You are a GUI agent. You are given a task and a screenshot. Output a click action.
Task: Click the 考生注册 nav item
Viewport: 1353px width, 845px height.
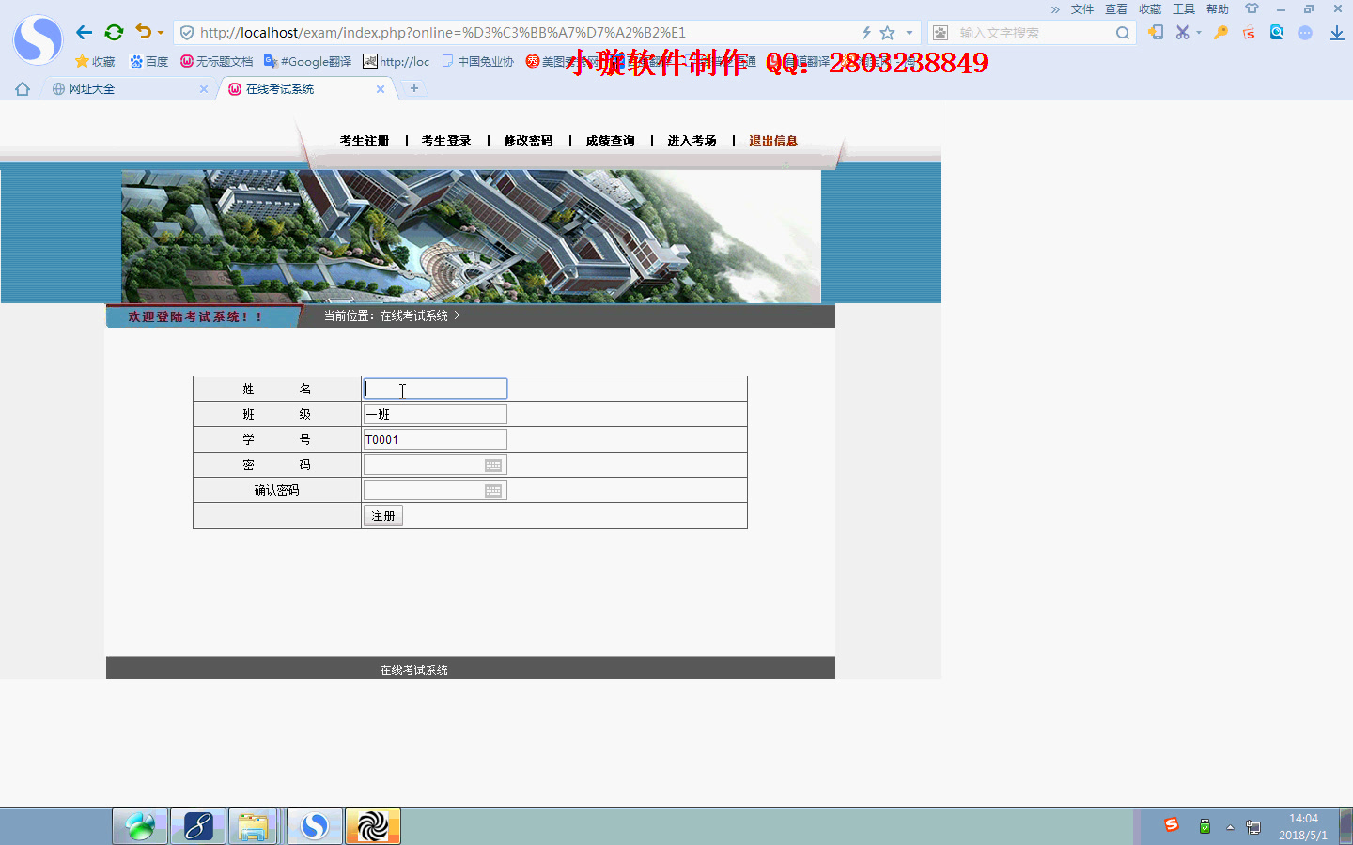click(365, 141)
